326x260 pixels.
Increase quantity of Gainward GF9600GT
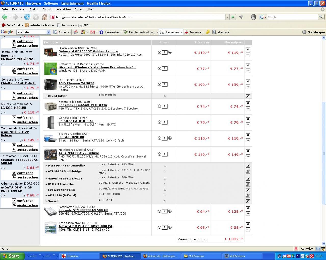pyautogui.click(x=170, y=52)
